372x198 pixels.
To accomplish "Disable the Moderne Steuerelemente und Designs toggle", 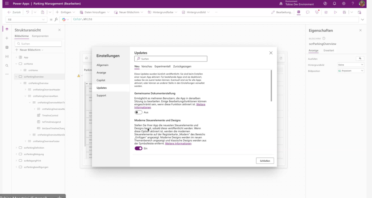I will 138,148.
